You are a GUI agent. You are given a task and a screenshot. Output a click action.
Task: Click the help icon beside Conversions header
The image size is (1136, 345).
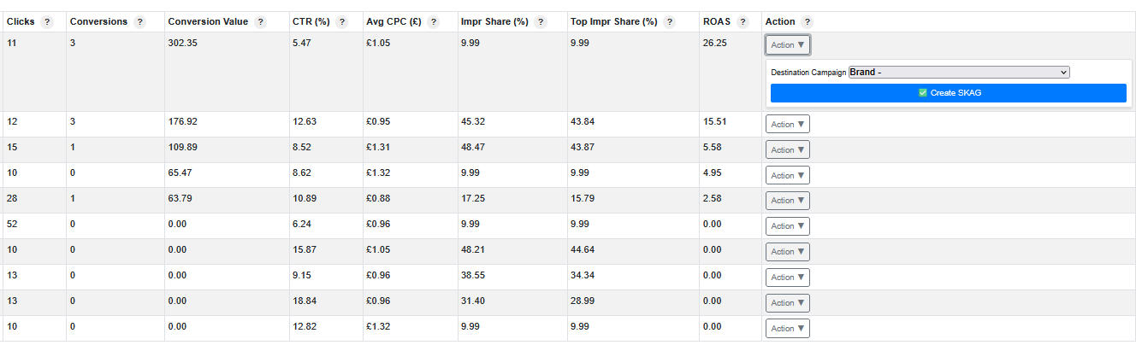(x=140, y=22)
